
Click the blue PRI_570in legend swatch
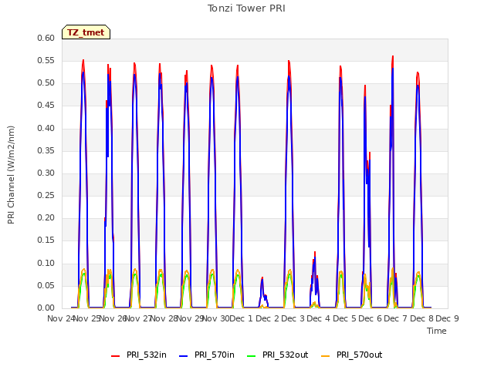184,356
